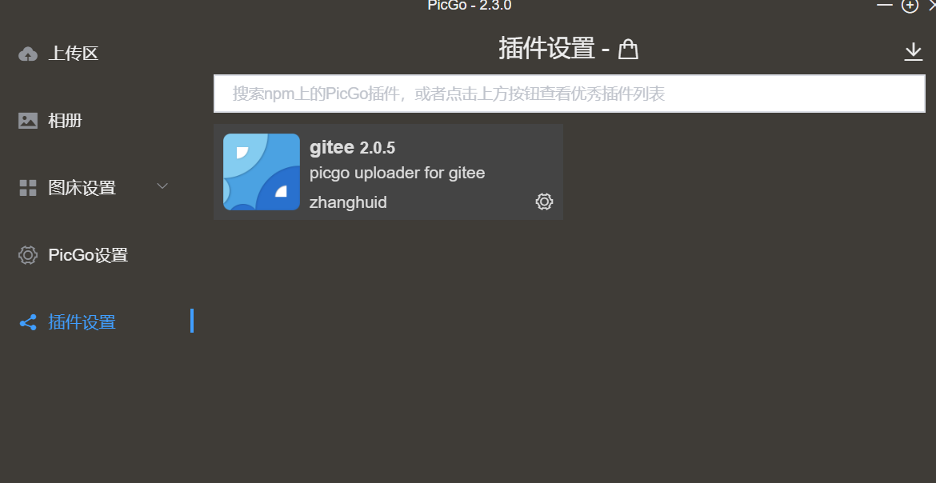Click the share-nodes icon beside 插件设置

[x=27, y=322]
